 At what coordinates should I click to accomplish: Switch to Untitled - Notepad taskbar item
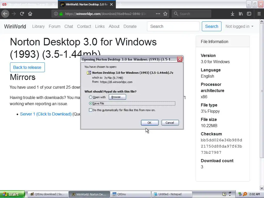tap(172, 194)
